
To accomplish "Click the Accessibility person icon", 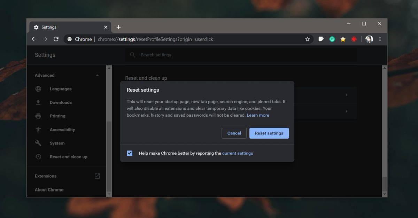I will click(x=38, y=130).
